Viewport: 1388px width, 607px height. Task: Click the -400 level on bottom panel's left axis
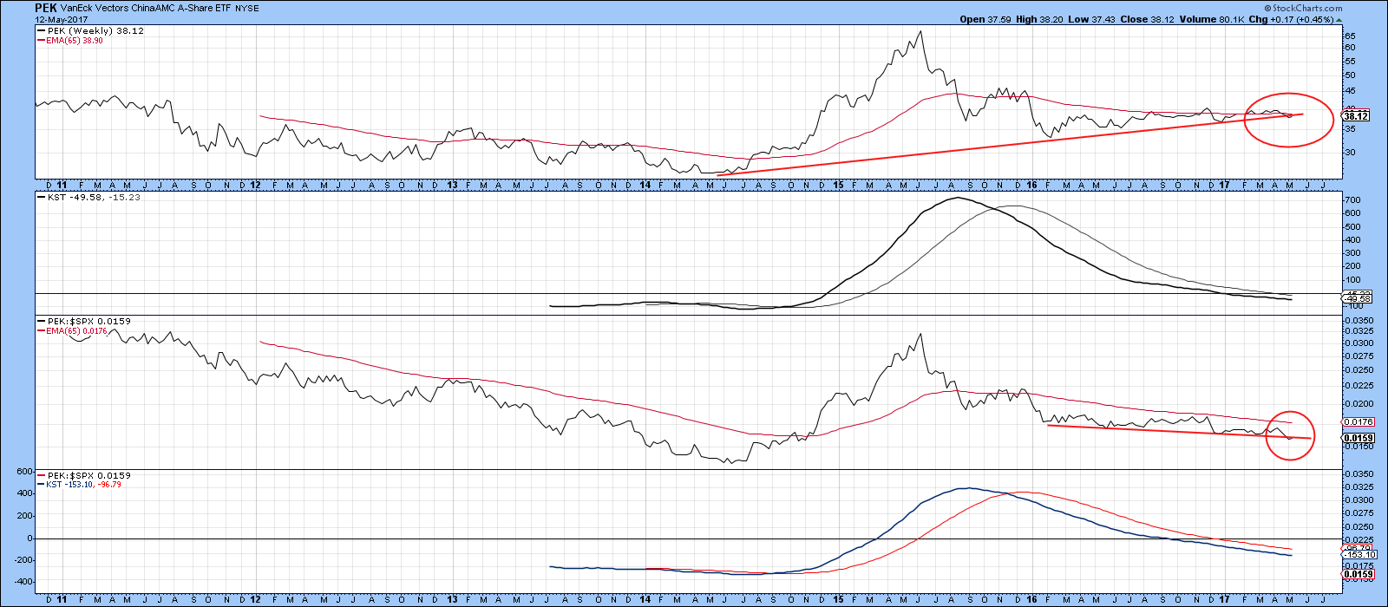coord(23,583)
